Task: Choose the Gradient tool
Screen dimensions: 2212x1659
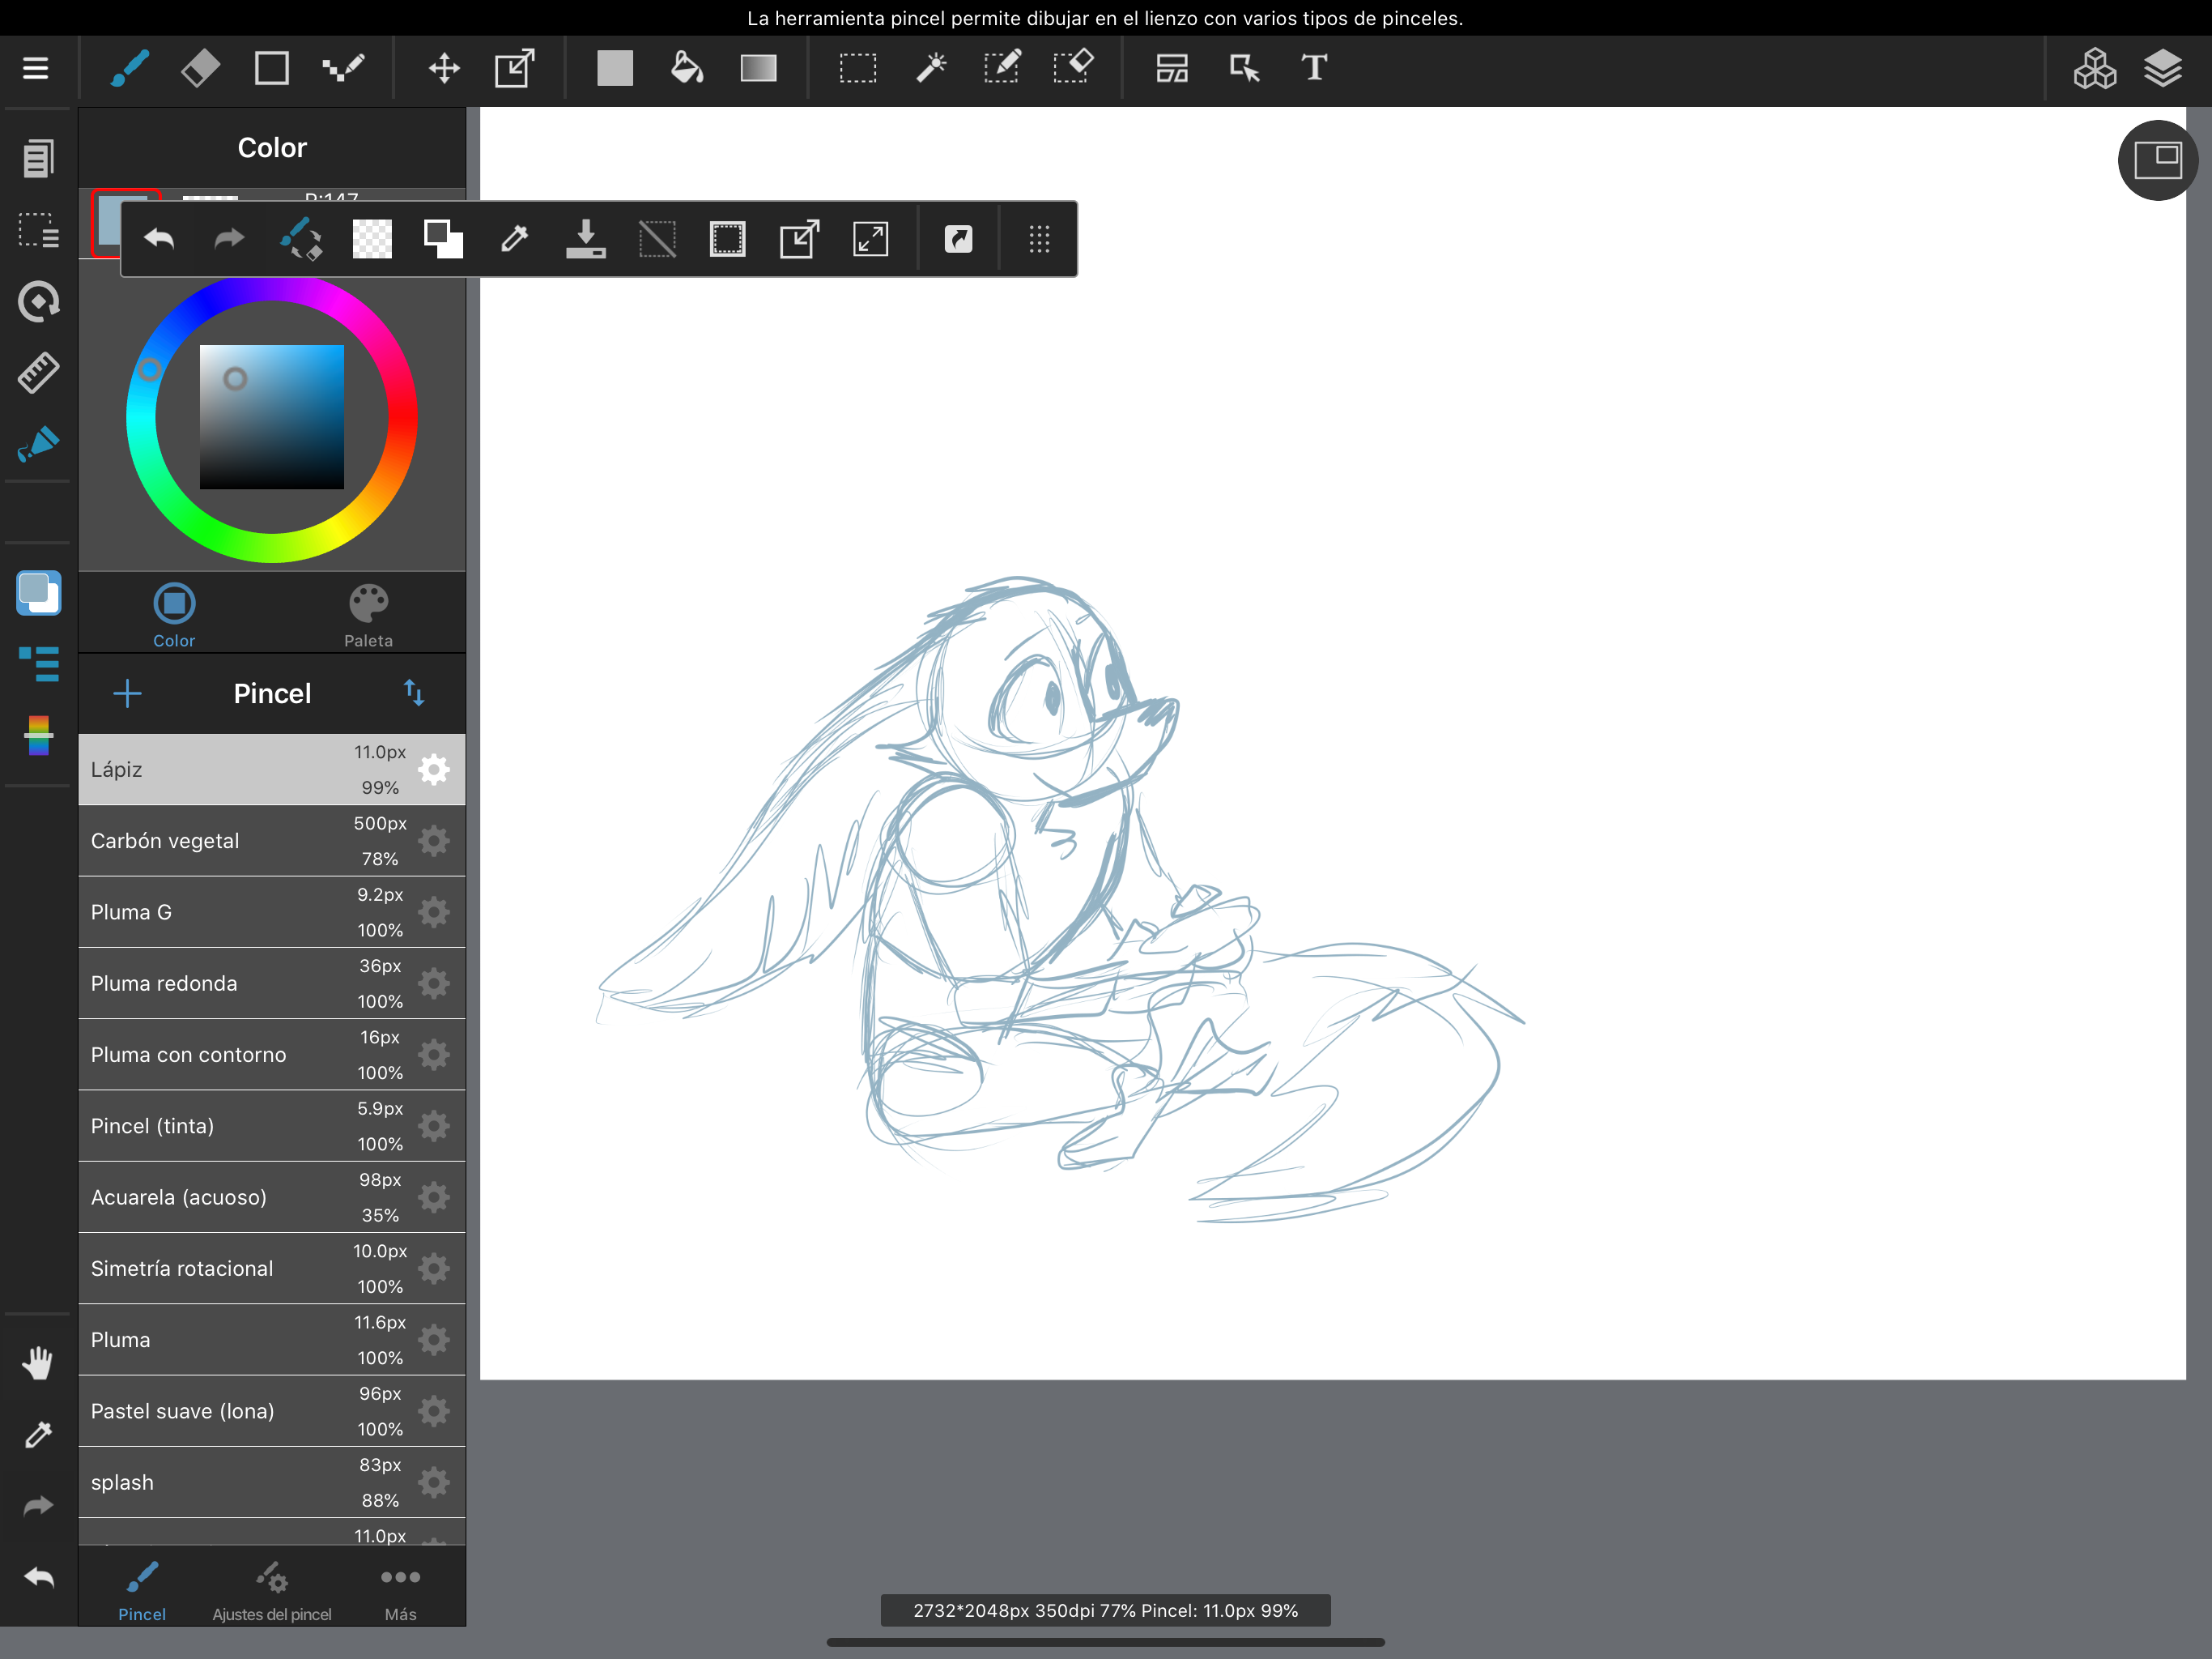Action: (x=758, y=68)
